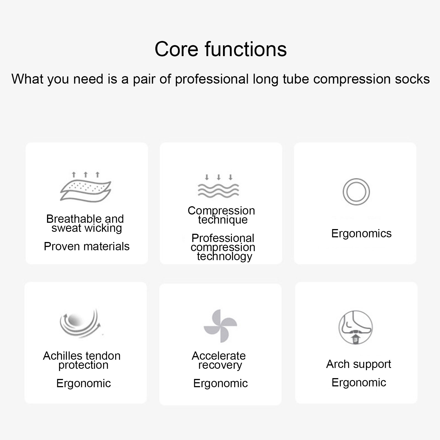Click "Ergonomic" under Accelerate recovery
The image size is (440, 440).
click(221, 383)
